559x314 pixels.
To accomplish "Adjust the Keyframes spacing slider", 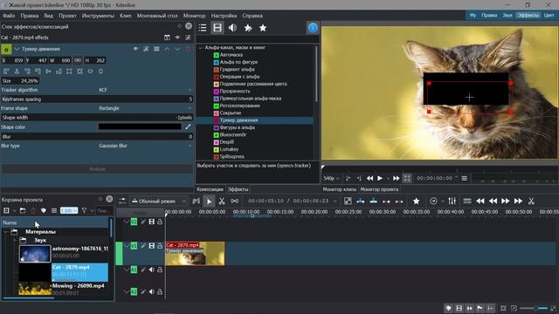I will click(97, 99).
